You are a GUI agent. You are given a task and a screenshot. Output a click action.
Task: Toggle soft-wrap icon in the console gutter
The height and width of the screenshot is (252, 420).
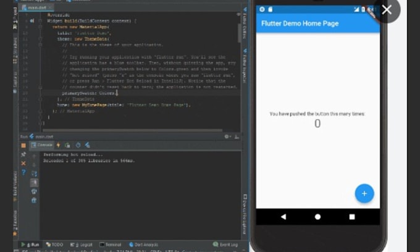(x=34, y=174)
